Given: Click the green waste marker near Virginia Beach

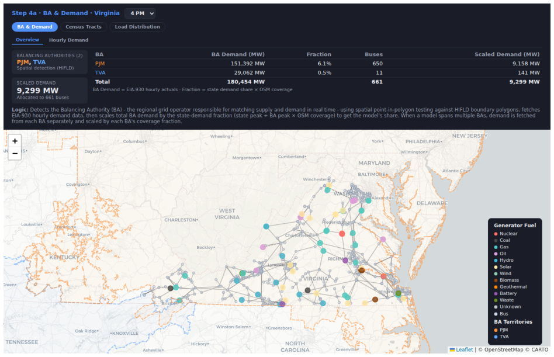Looking at the screenshot, I should coord(398,293).
